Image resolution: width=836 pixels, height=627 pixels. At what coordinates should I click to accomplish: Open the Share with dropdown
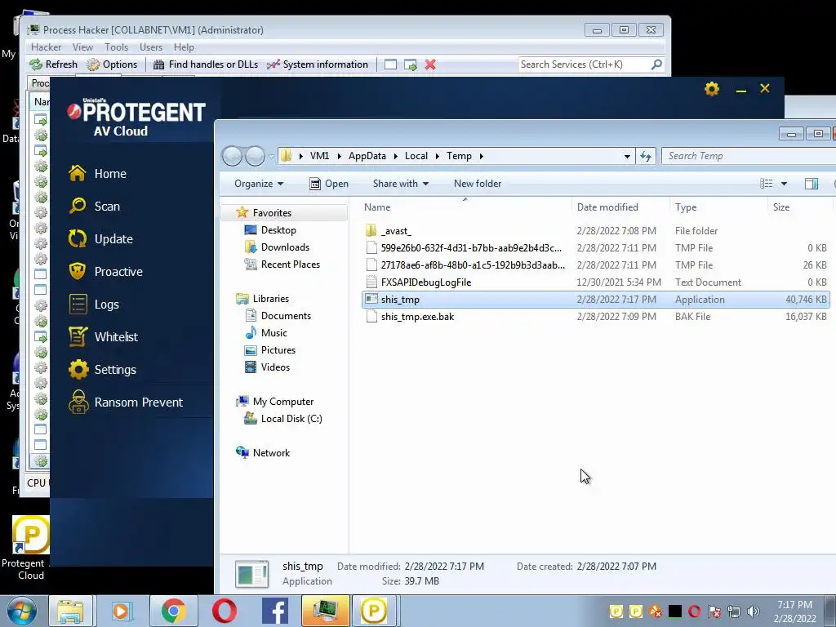coord(401,184)
